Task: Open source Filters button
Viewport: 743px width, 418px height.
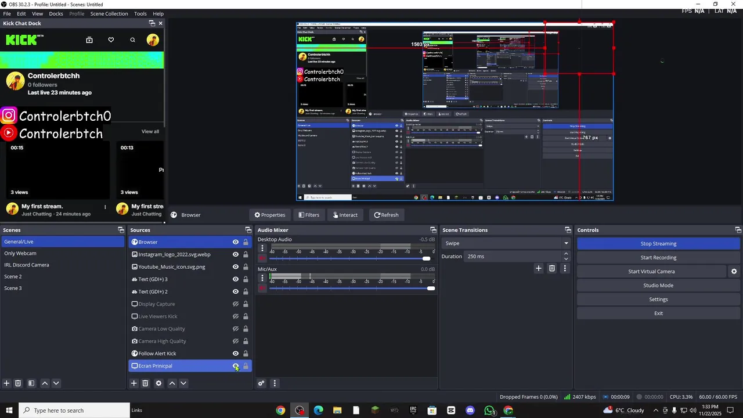Action: (309, 215)
